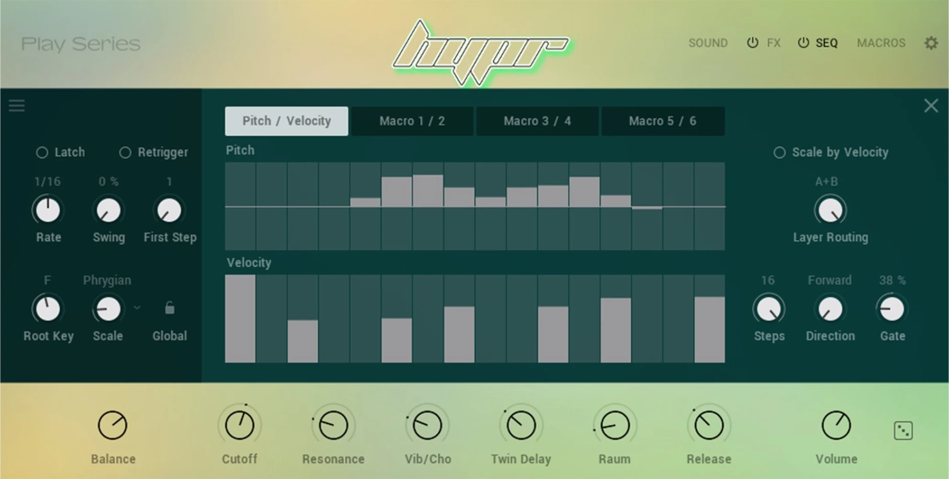Open the MACROS page

pos(881,43)
